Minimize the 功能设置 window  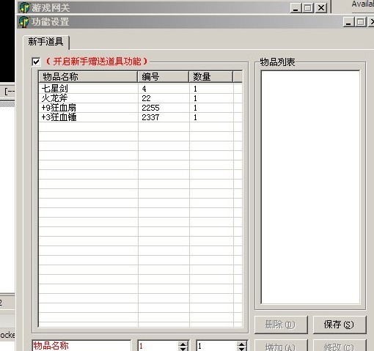pyautogui.click(x=348, y=22)
